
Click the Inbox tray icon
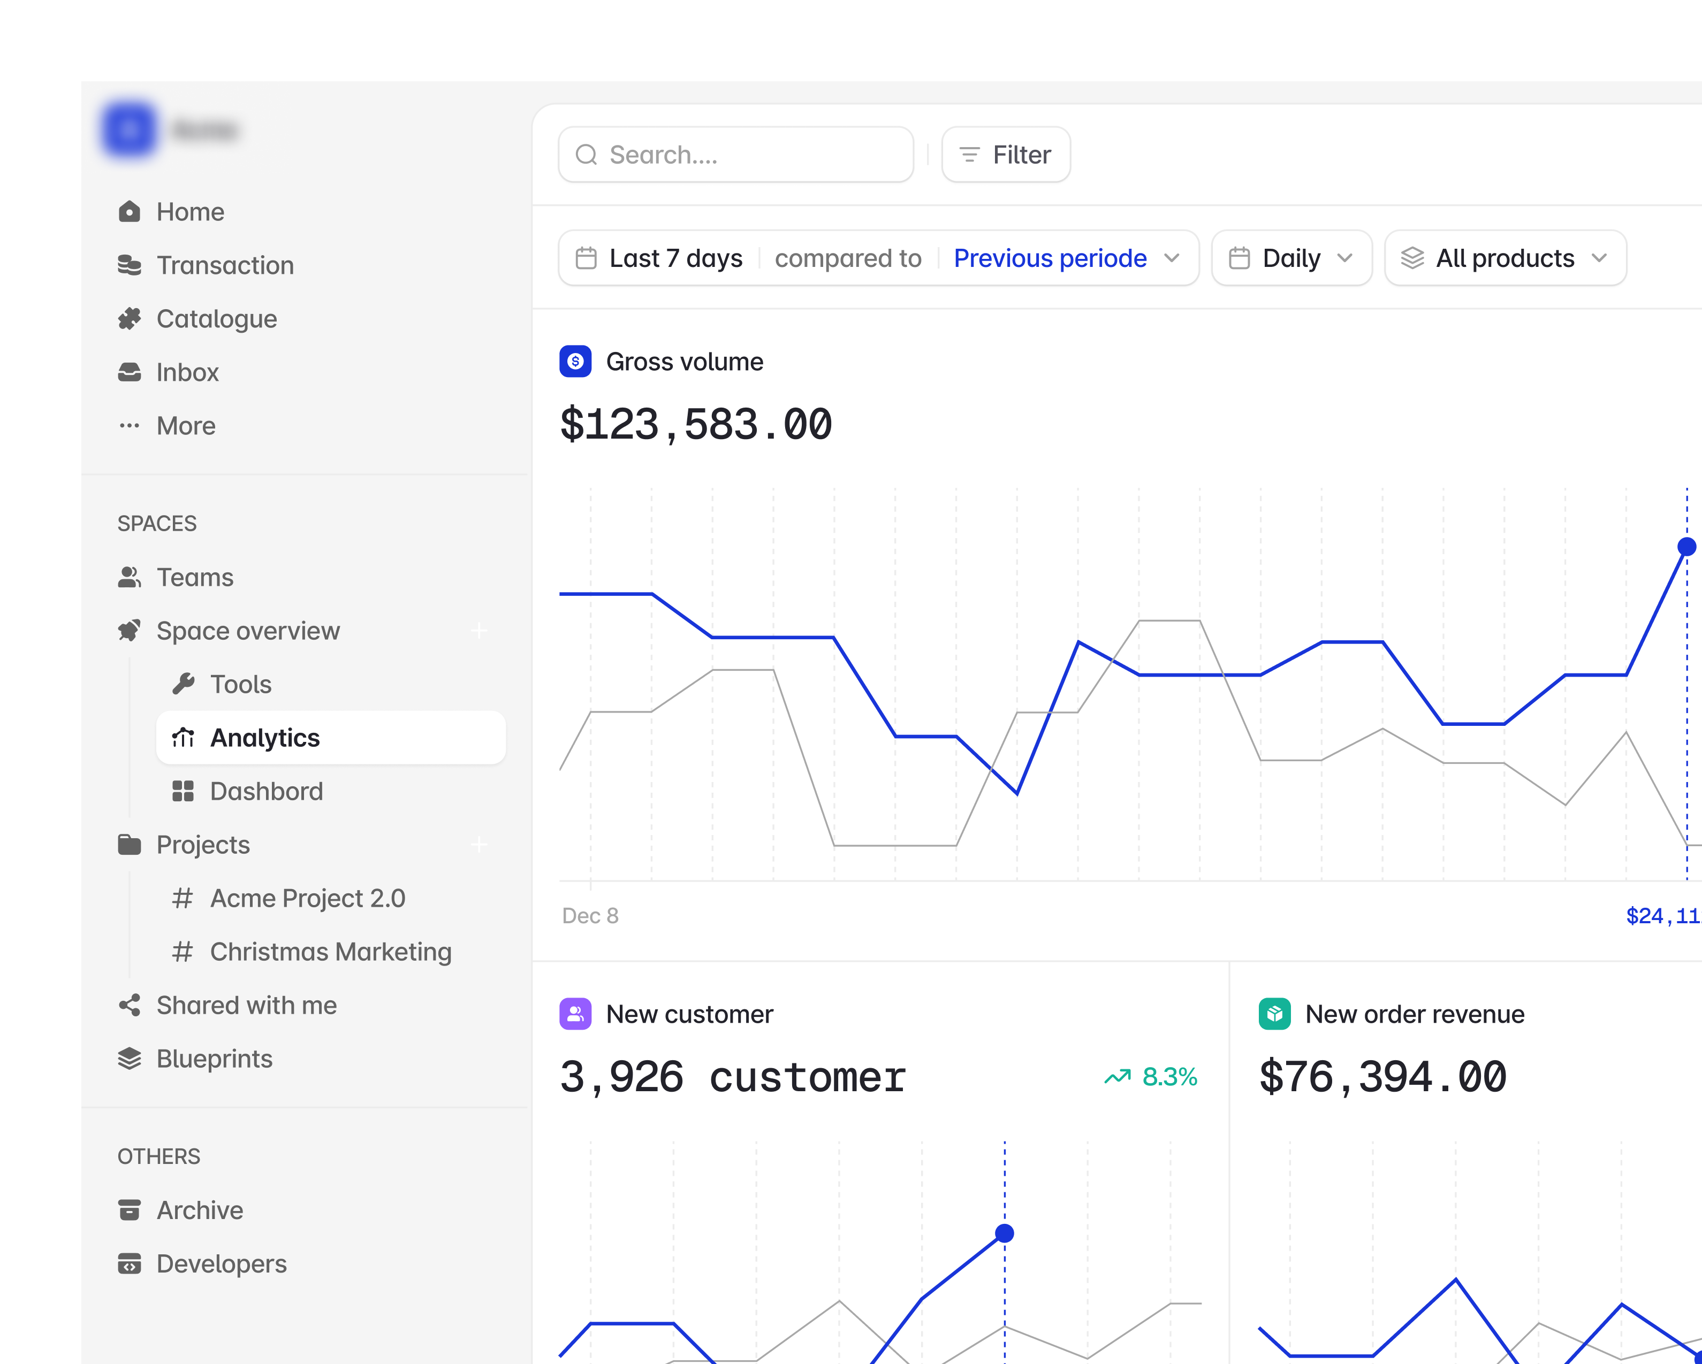[x=130, y=372]
